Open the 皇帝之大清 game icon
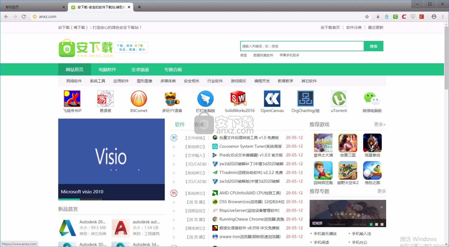Screen dimensions: 449x247 point(323,143)
